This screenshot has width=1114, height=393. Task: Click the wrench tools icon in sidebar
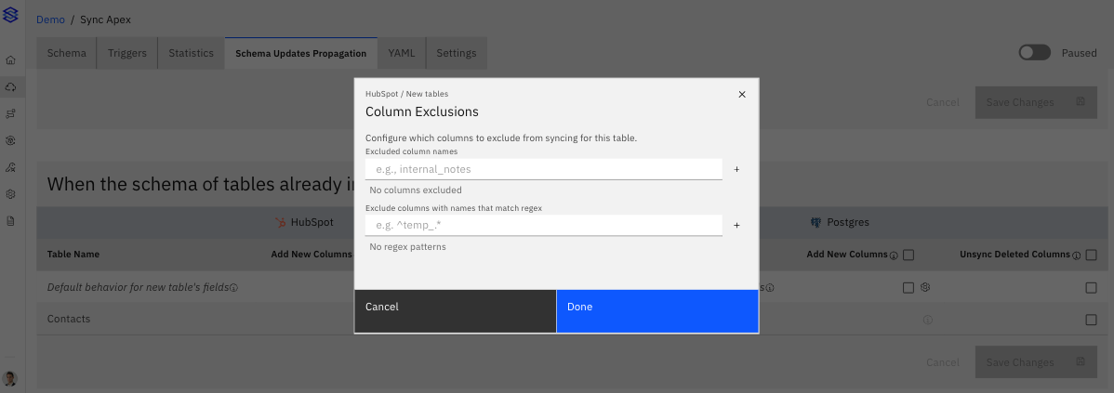(11, 167)
